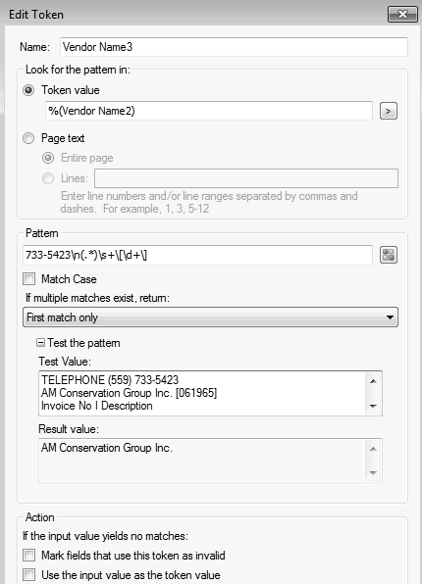Click Result value scroll up arrow
The height and width of the screenshot is (584, 422).
pos(373,449)
